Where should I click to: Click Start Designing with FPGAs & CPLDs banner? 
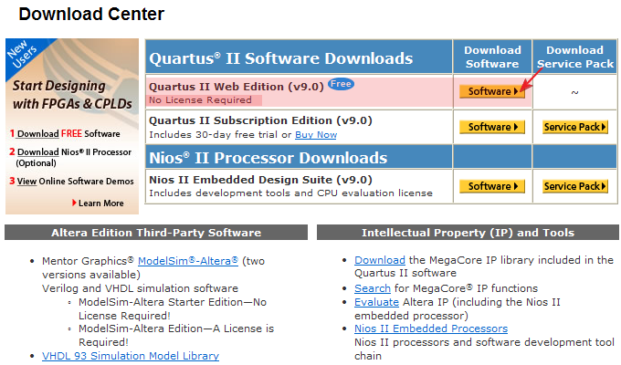(72, 95)
